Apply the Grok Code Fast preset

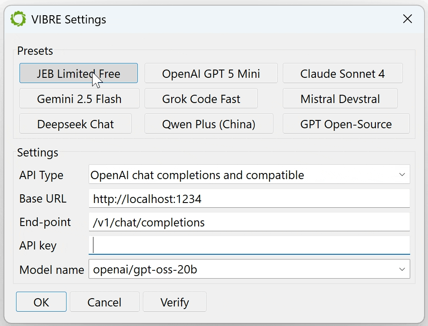coord(201,98)
